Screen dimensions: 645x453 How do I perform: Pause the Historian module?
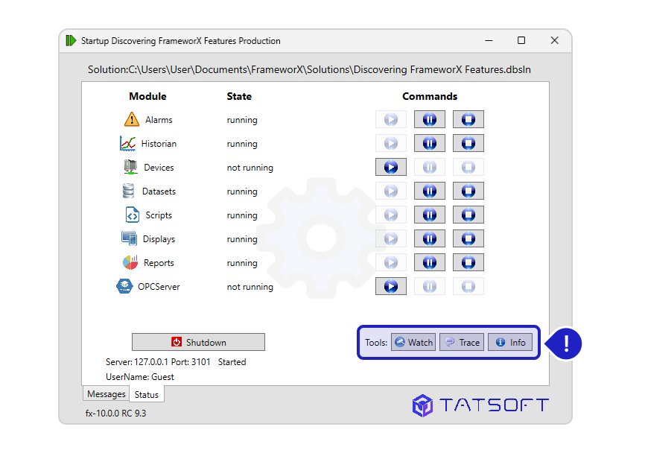(x=430, y=144)
